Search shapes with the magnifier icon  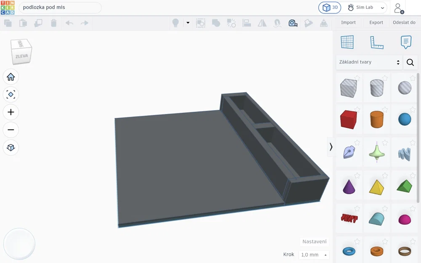point(410,62)
